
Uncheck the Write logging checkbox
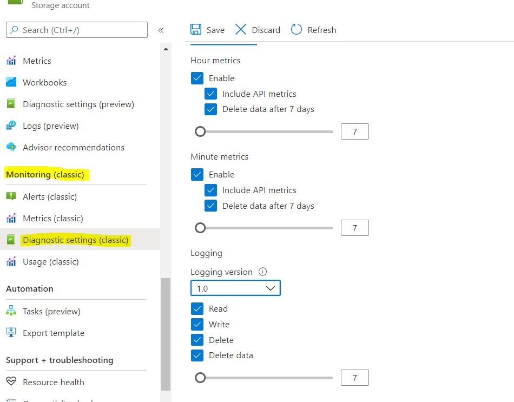[x=197, y=324]
